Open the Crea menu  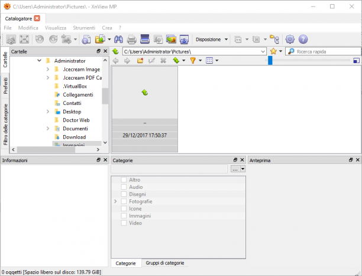[x=107, y=28]
